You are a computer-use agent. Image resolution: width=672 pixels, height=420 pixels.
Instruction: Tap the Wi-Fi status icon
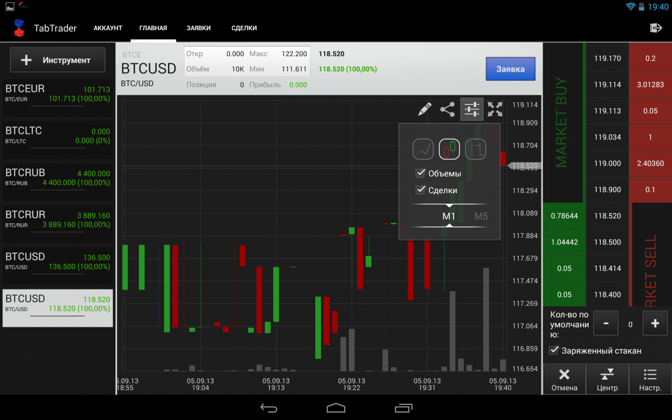point(631,6)
